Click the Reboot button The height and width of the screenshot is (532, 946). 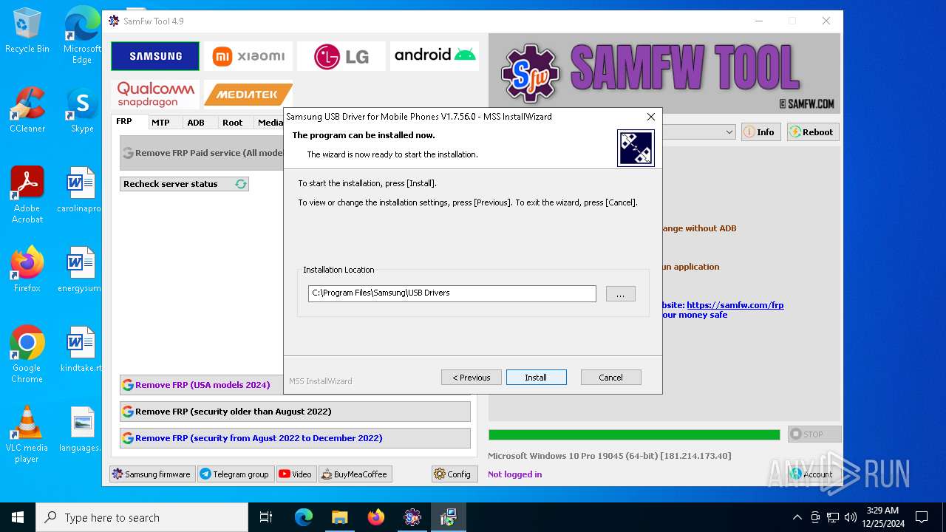click(813, 132)
